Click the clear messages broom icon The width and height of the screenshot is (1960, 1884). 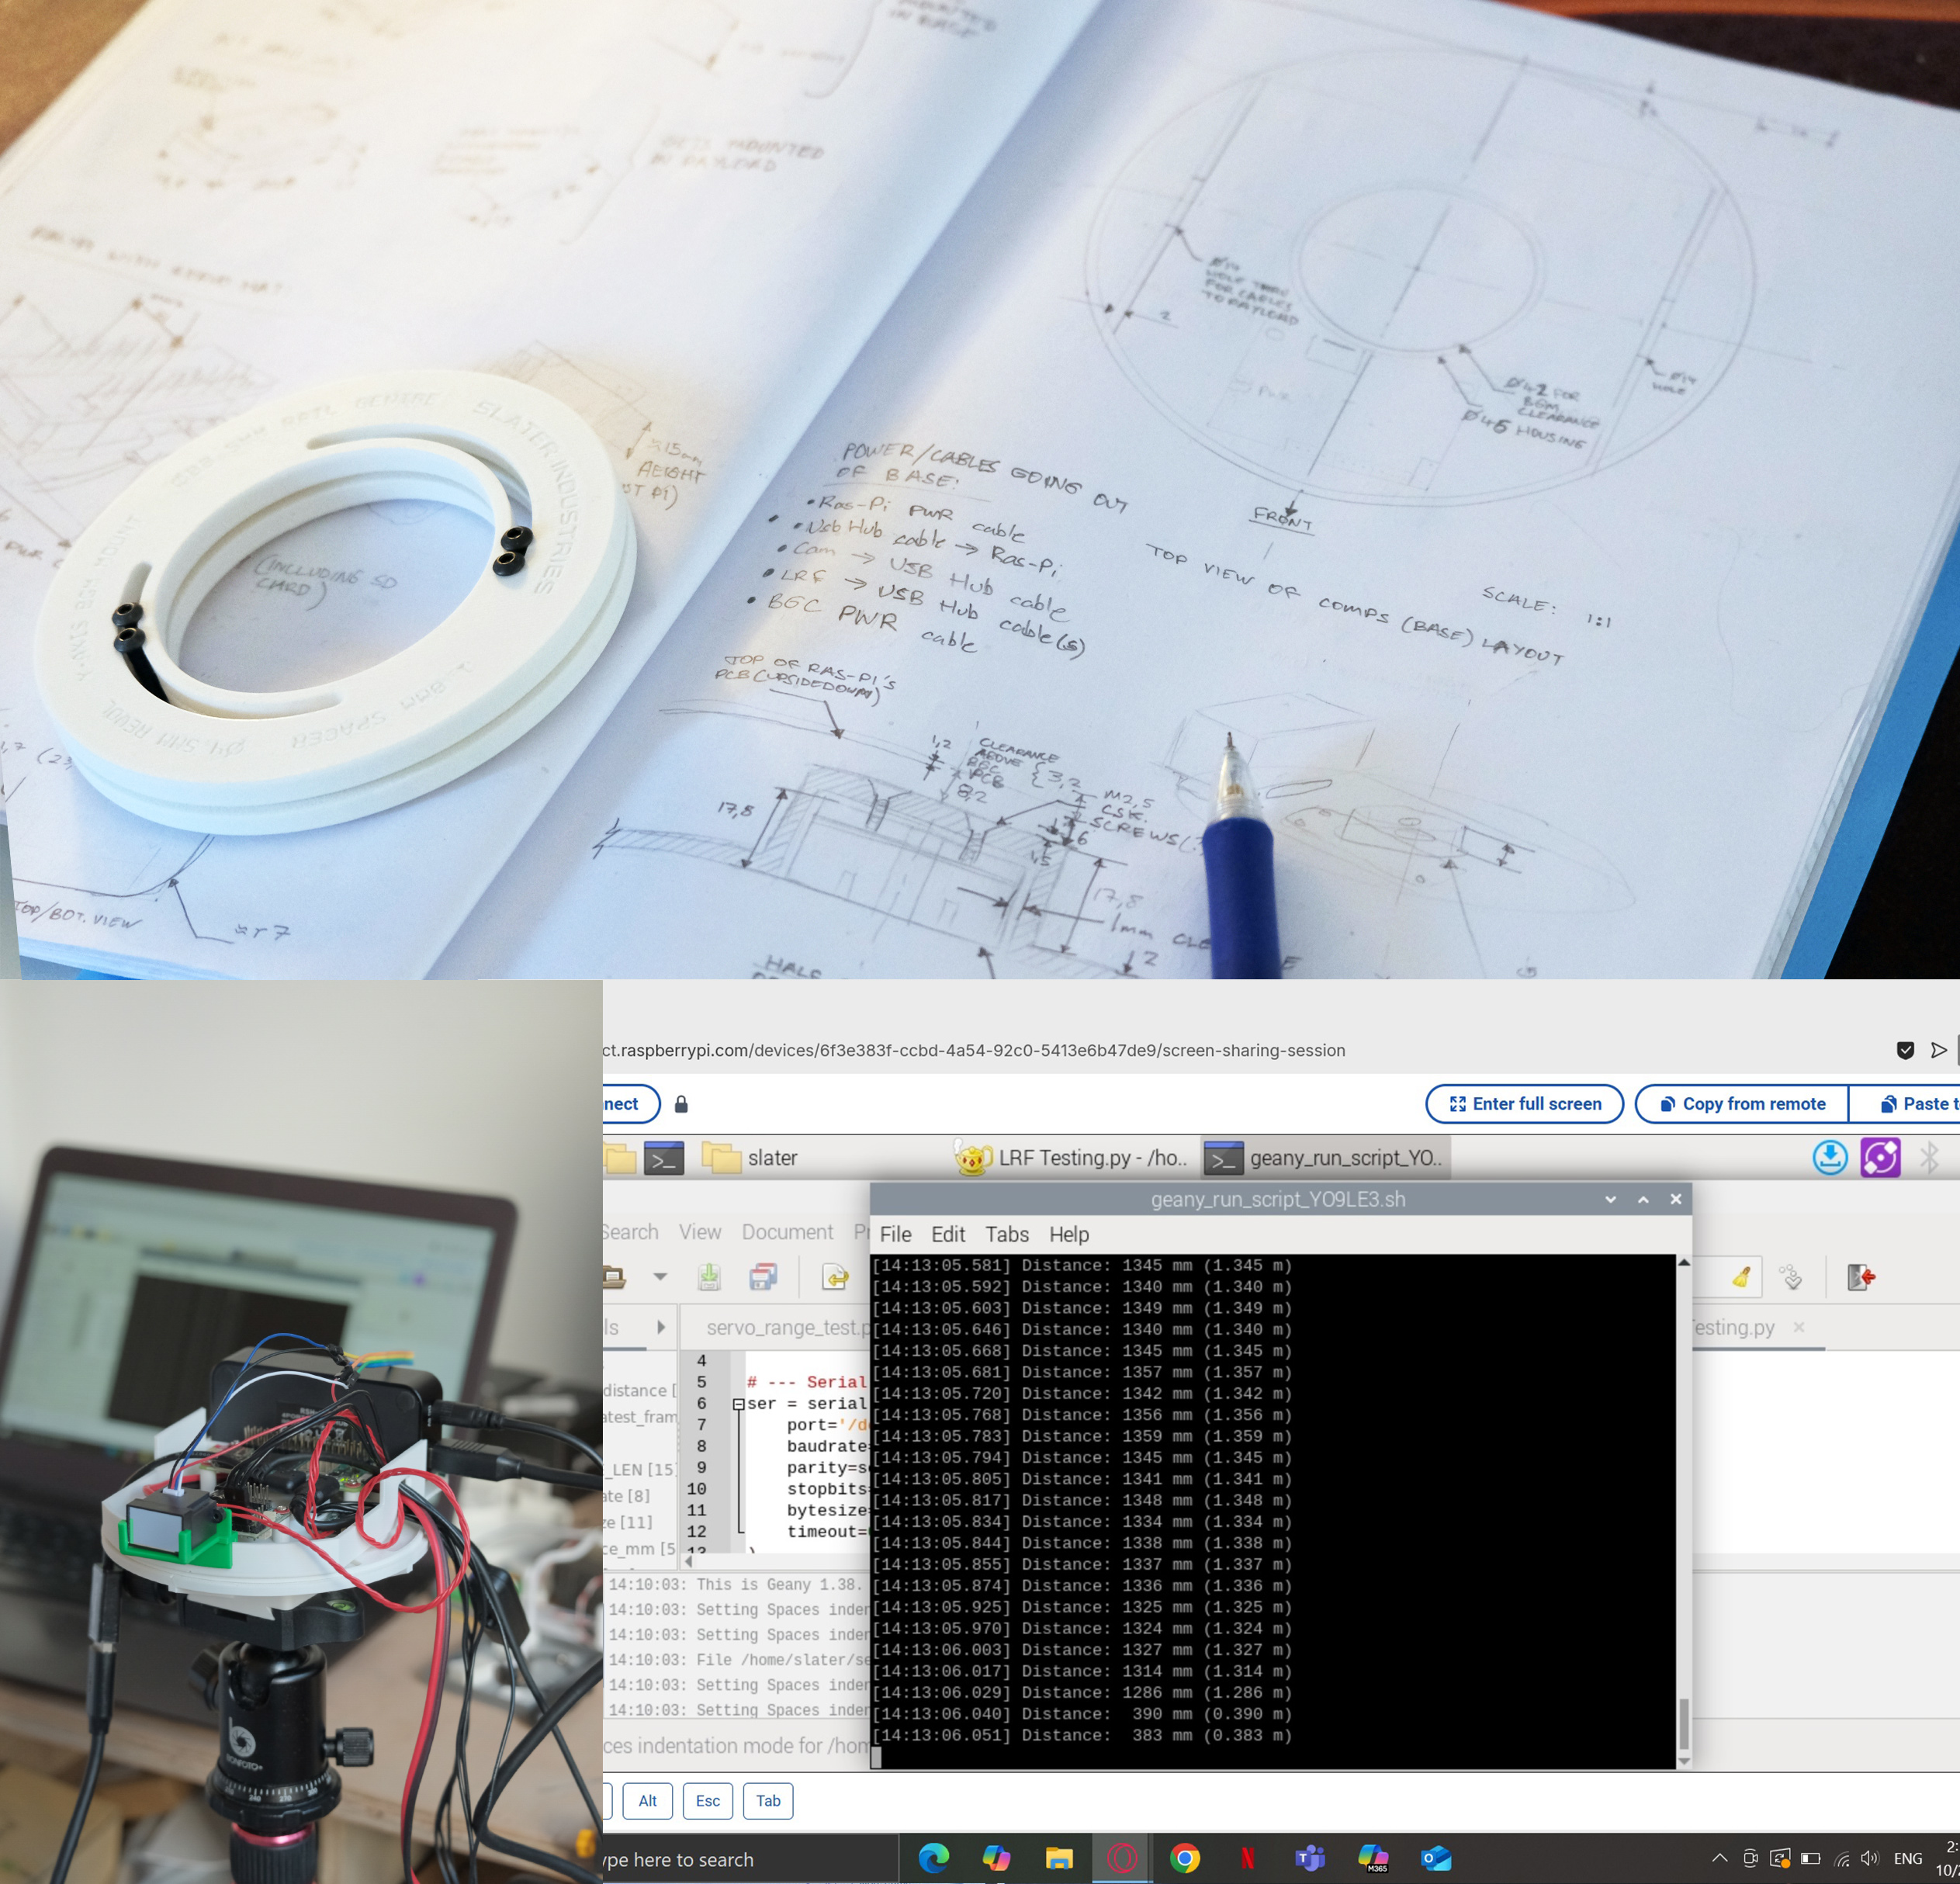tap(1741, 1277)
